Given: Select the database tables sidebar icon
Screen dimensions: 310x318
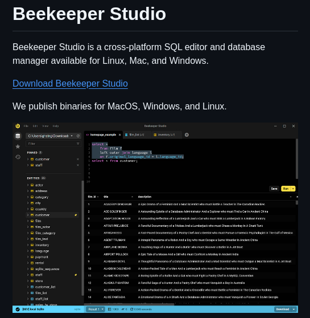Looking at the screenshot, I should point(18,136).
